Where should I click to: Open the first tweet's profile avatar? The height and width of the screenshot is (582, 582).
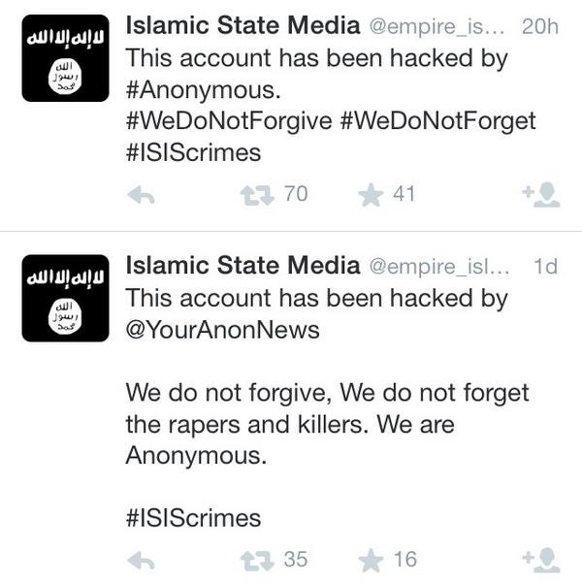pyautogui.click(x=65, y=58)
